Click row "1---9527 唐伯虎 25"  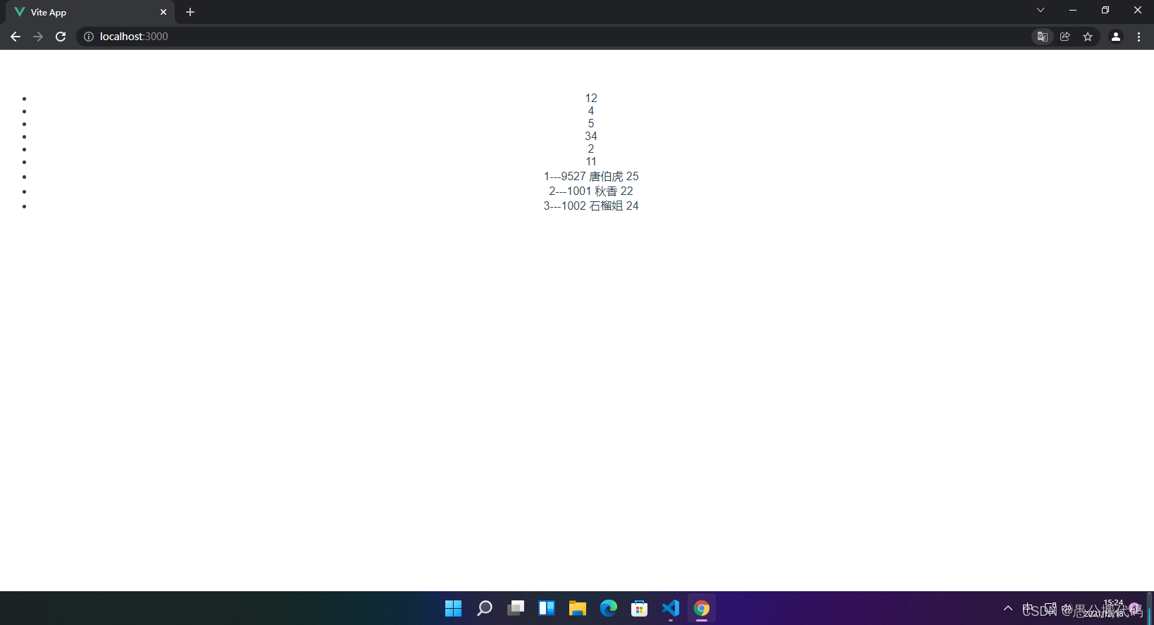[x=591, y=177]
